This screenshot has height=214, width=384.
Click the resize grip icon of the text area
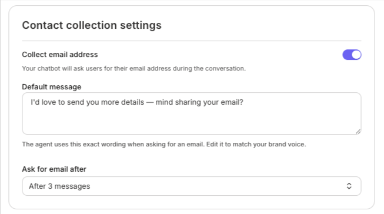(358, 132)
